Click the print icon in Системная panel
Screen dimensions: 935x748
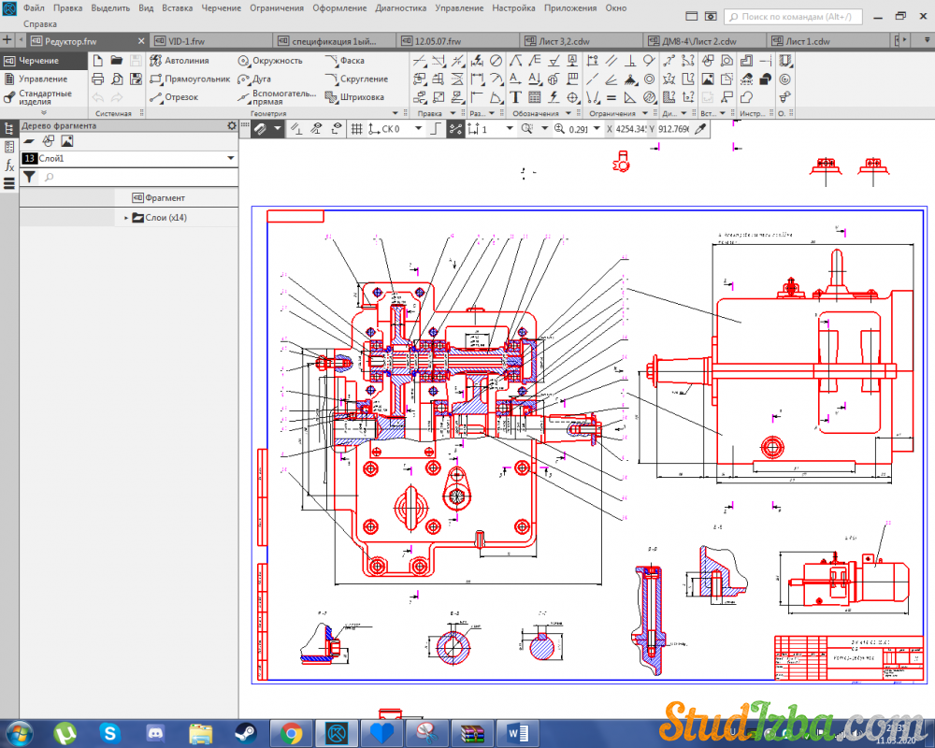(98, 79)
